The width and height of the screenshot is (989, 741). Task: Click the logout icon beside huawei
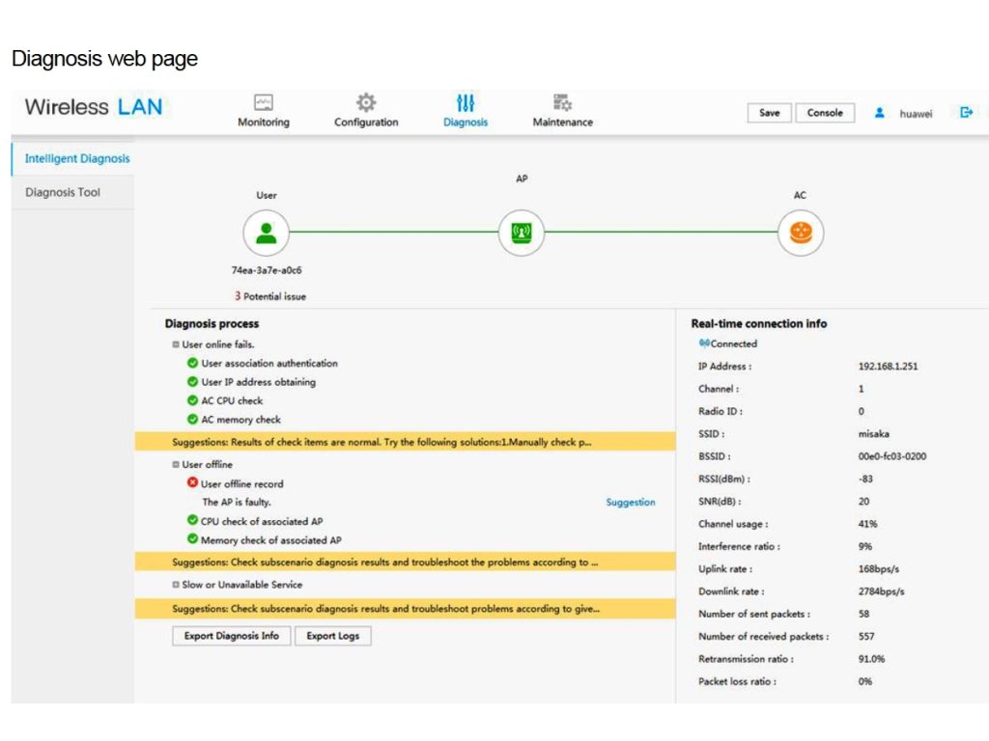[x=966, y=113]
